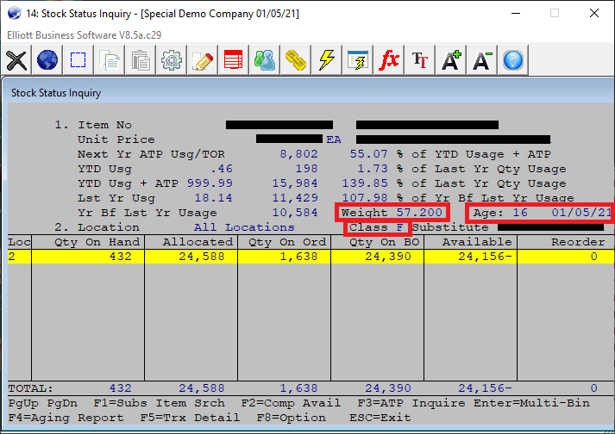Minimize the Stock Status Inquiry window
The width and height of the screenshot is (615, 434).
click(x=516, y=13)
